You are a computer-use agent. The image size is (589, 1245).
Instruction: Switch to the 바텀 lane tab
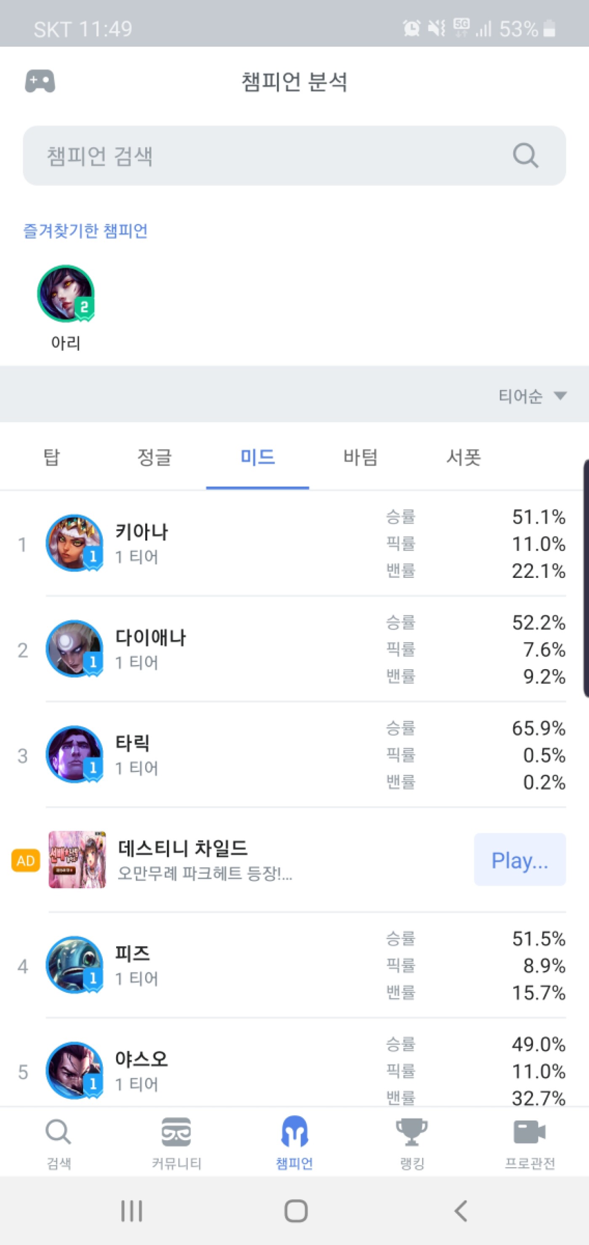361,457
